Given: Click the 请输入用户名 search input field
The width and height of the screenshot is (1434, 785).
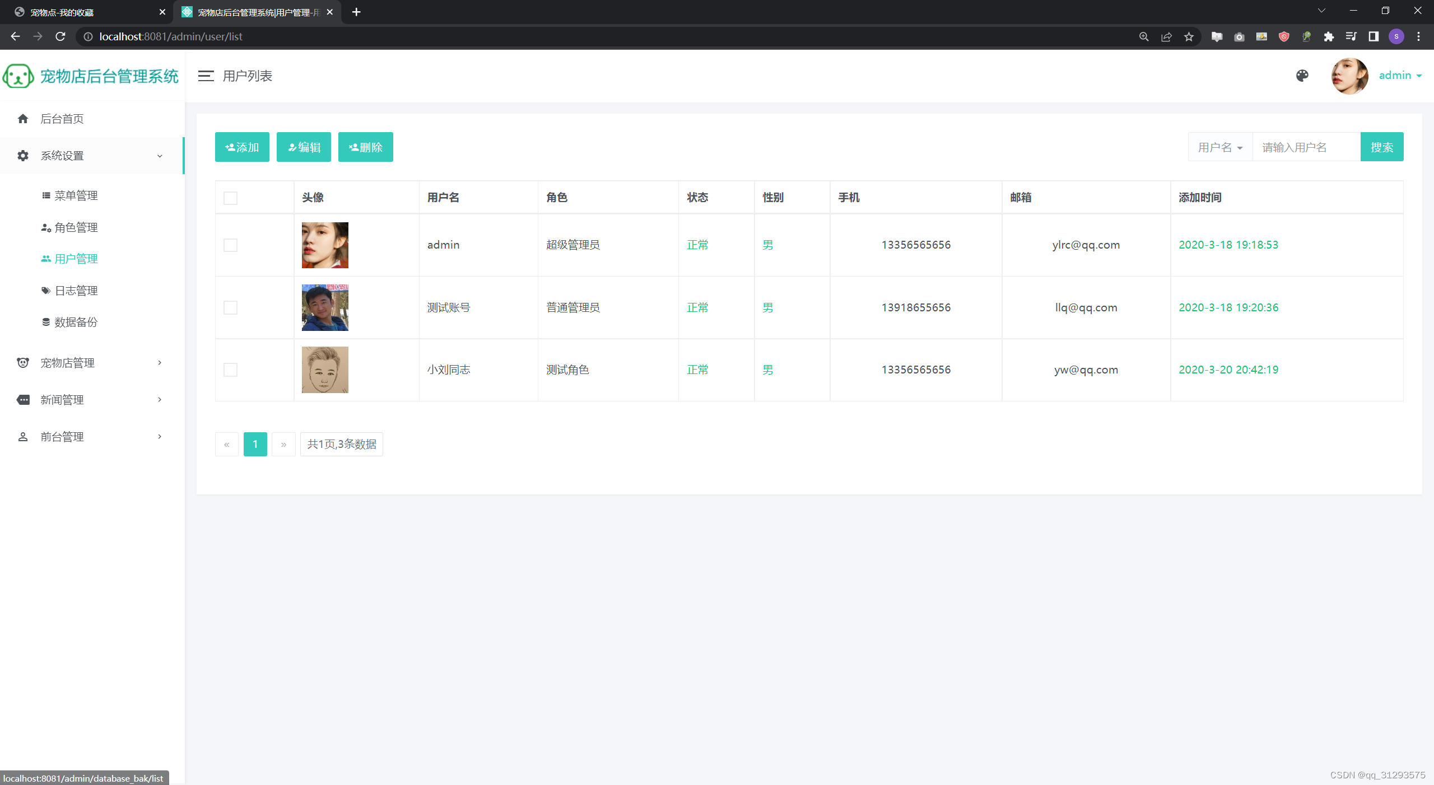Looking at the screenshot, I should [x=1305, y=147].
